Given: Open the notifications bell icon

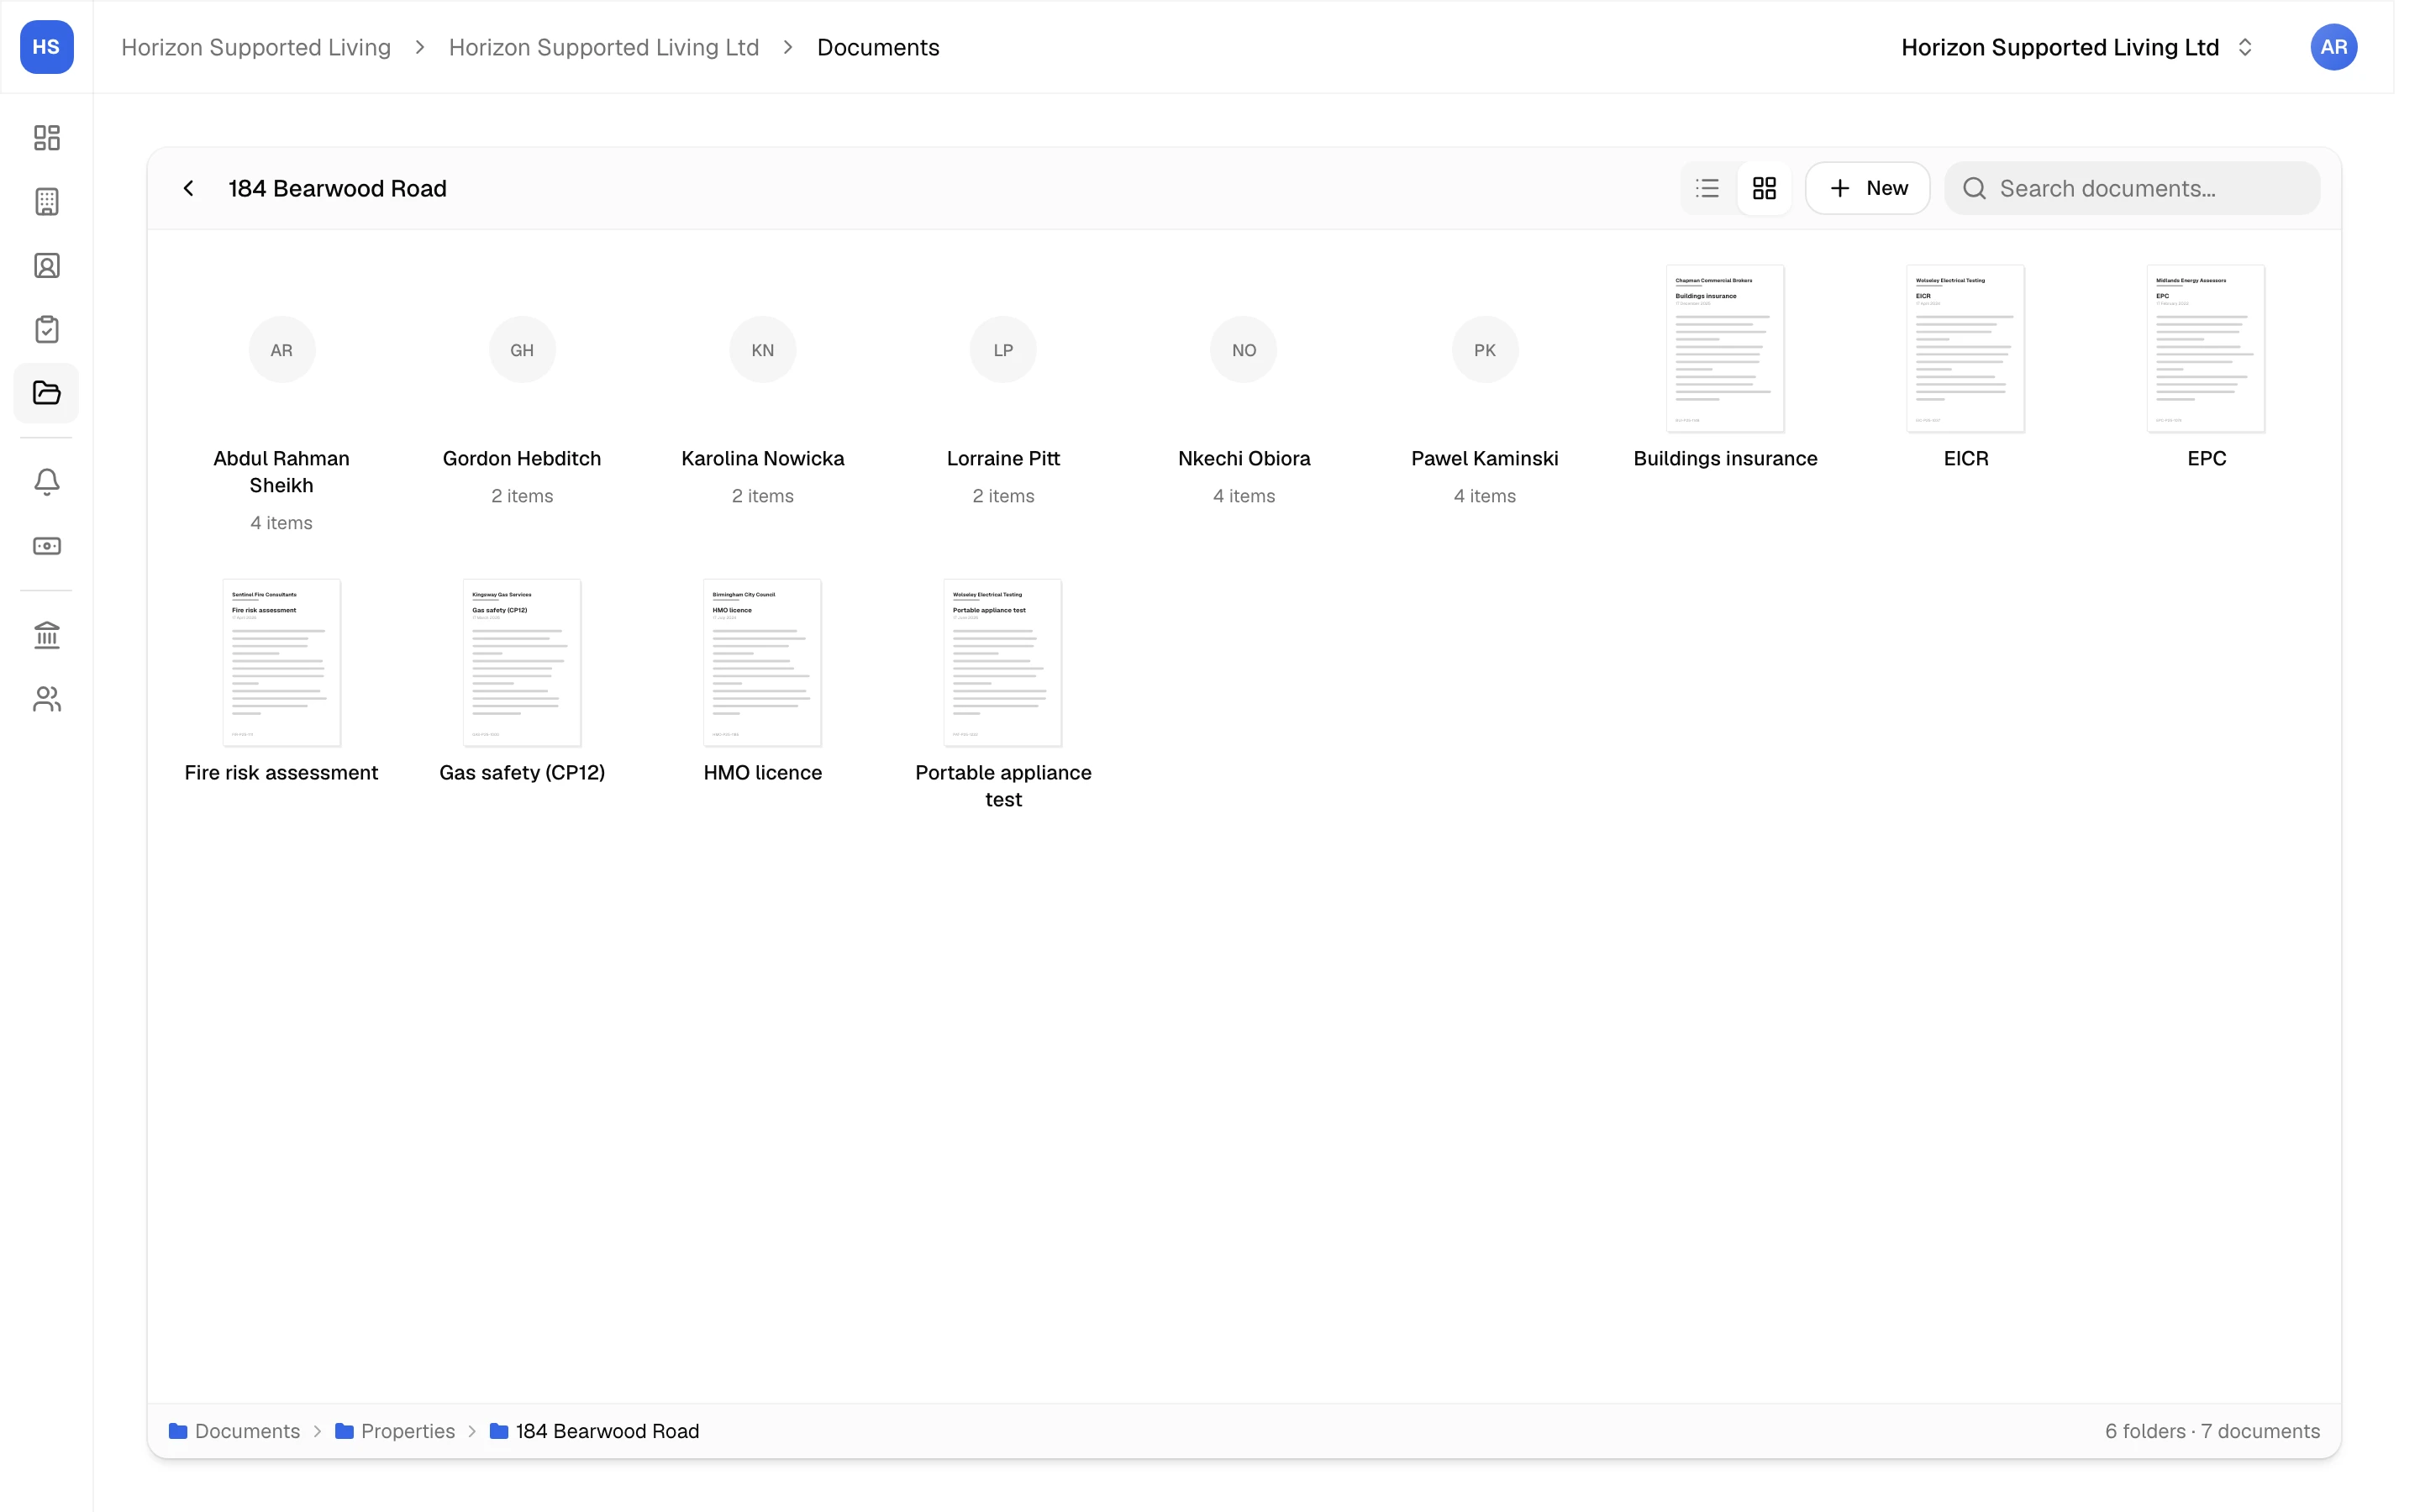Looking at the screenshot, I should click(x=47, y=482).
